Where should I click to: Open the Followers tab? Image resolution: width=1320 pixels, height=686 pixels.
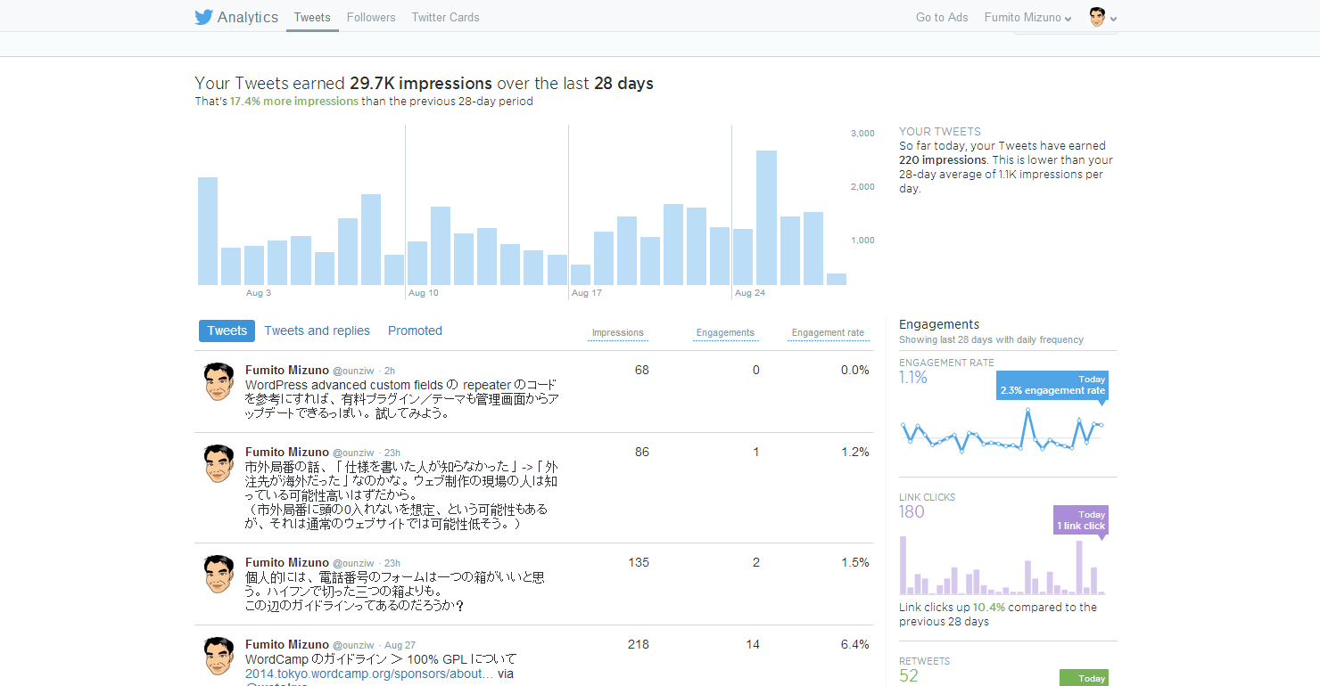[x=371, y=17]
